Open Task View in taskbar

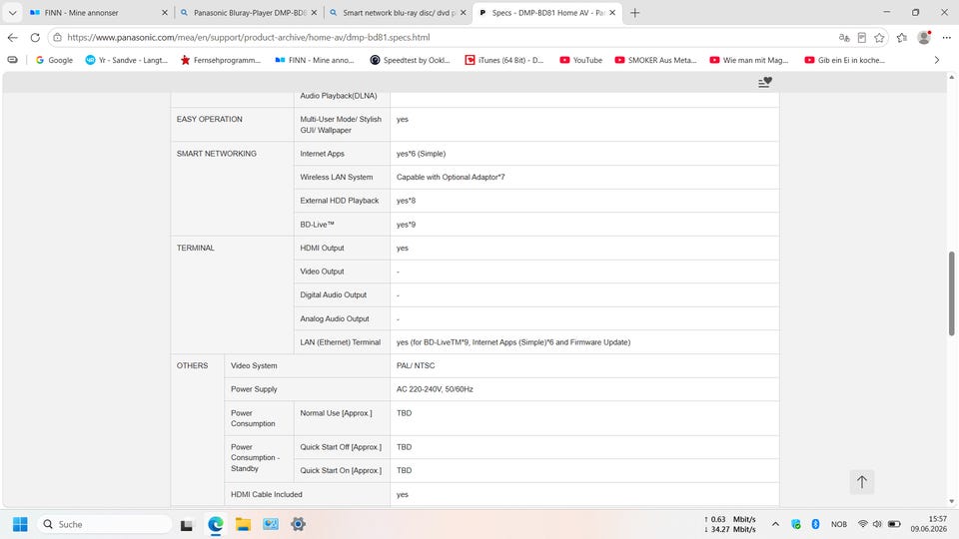point(187,524)
